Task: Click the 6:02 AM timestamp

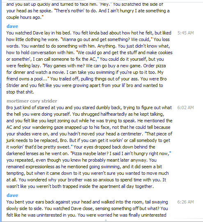Action: click(x=185, y=108)
